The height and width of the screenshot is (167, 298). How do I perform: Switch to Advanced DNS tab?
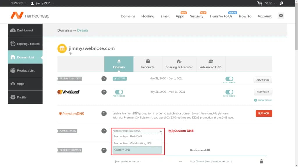211,64
